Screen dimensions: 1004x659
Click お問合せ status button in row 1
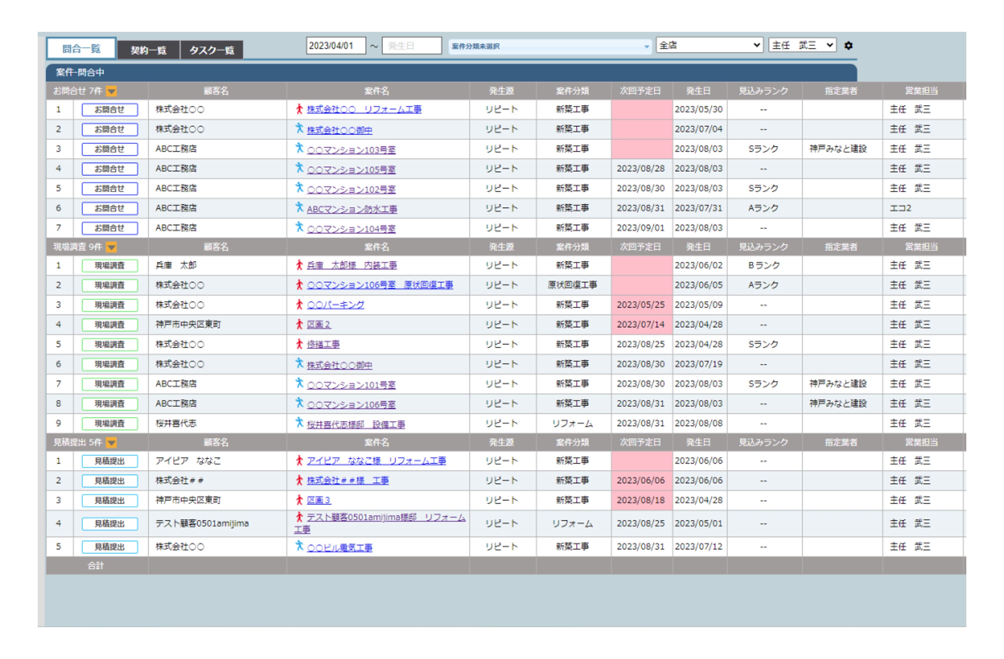(110, 109)
